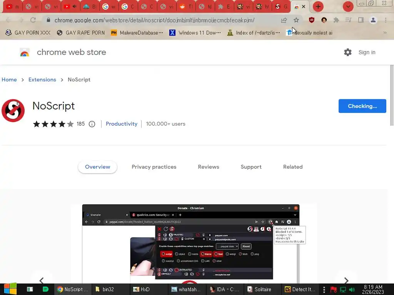Open the Overview tab

(x=97, y=167)
